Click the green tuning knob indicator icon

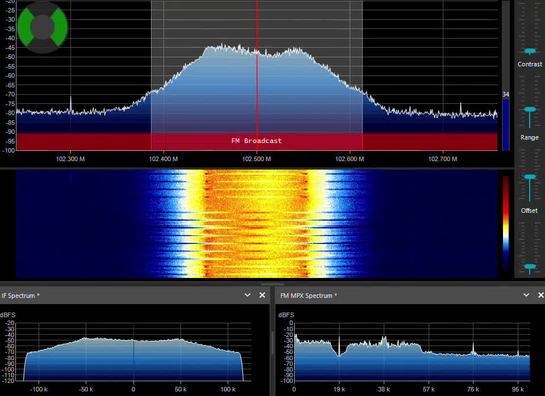click(42, 27)
